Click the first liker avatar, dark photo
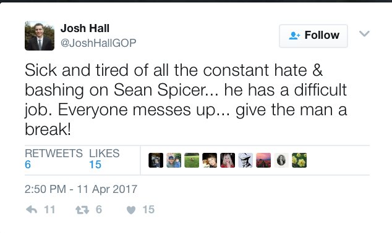The image size is (392, 233). tap(156, 160)
